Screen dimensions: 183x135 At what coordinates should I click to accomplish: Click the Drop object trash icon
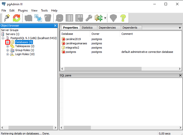tap(48, 18)
